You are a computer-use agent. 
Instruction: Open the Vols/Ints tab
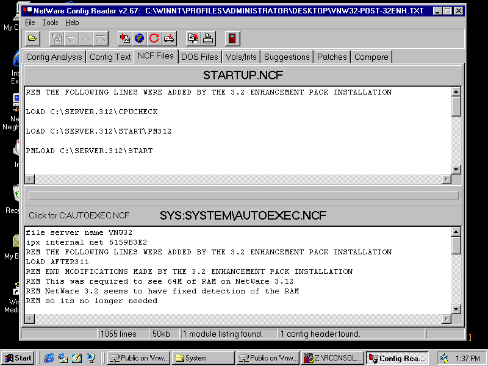[x=241, y=57]
